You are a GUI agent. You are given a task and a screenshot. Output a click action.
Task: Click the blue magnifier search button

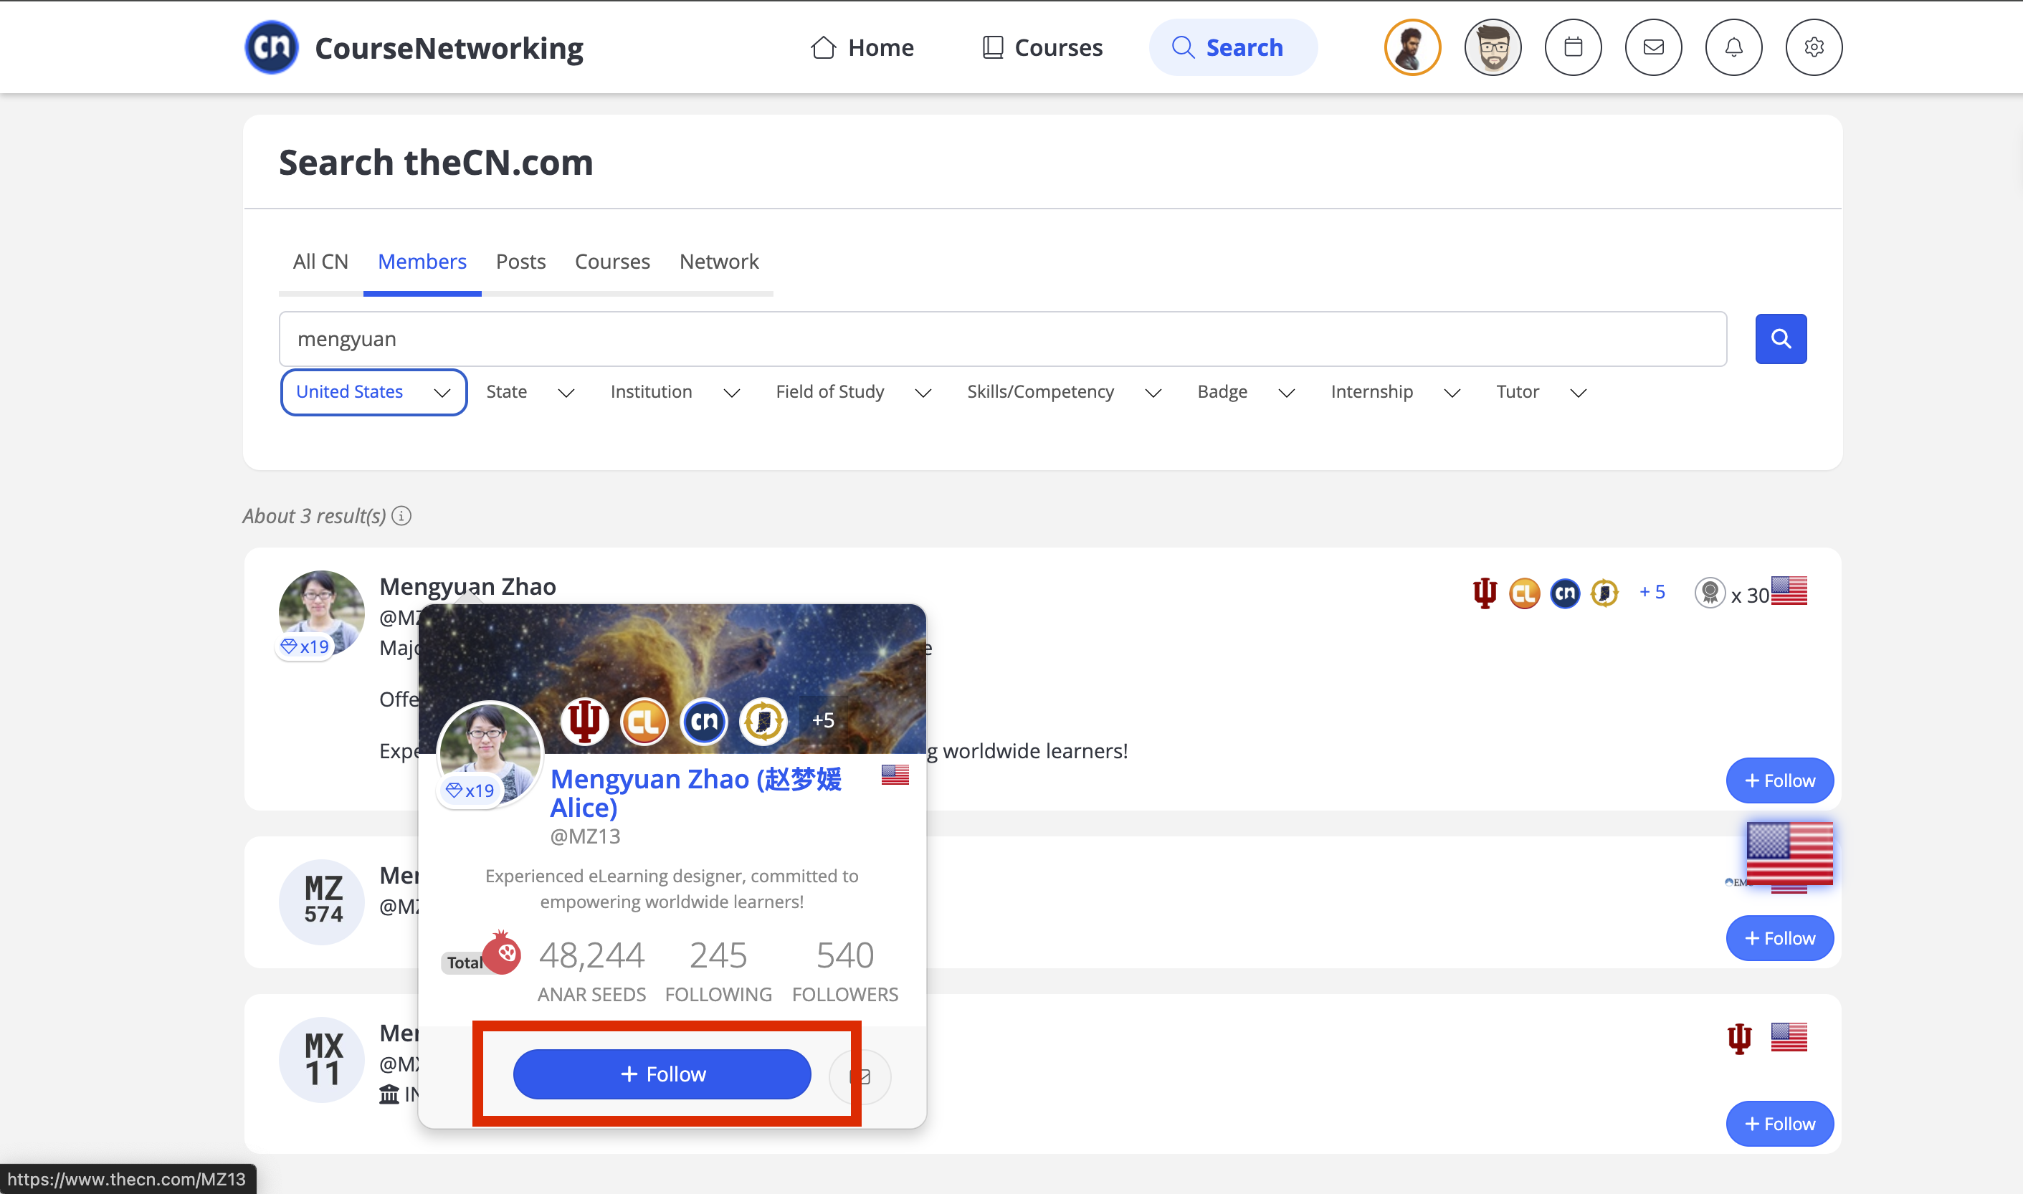[1781, 339]
